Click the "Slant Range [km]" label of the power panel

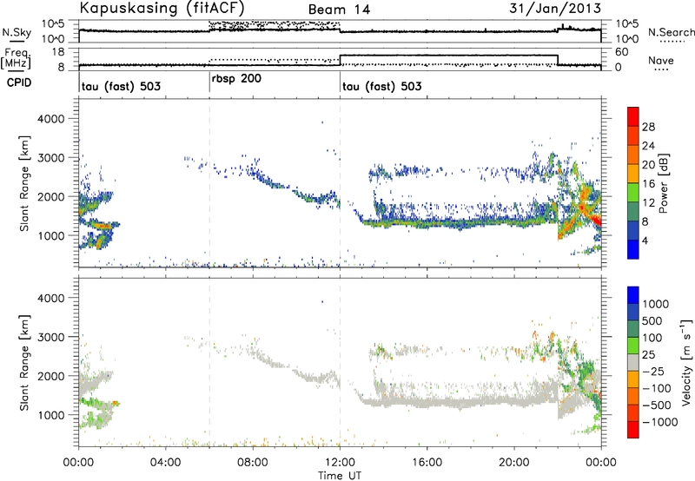pyautogui.click(x=24, y=183)
